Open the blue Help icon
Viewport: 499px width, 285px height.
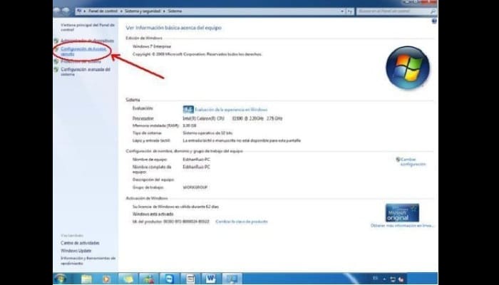click(x=434, y=21)
